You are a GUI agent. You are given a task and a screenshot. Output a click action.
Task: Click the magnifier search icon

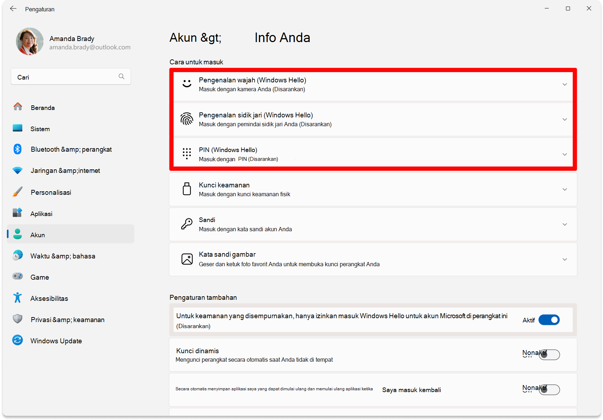tap(121, 76)
